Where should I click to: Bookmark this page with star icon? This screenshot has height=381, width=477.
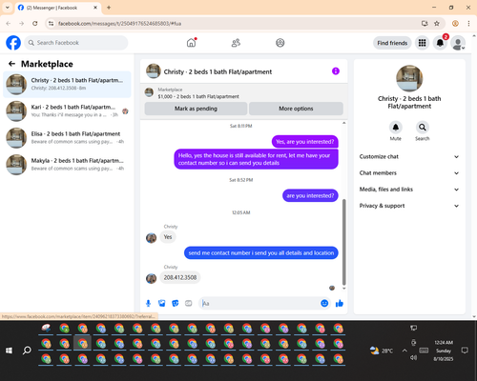click(x=437, y=24)
